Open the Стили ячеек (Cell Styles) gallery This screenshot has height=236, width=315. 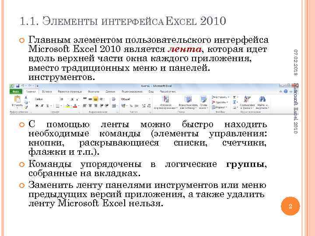coord(203,103)
